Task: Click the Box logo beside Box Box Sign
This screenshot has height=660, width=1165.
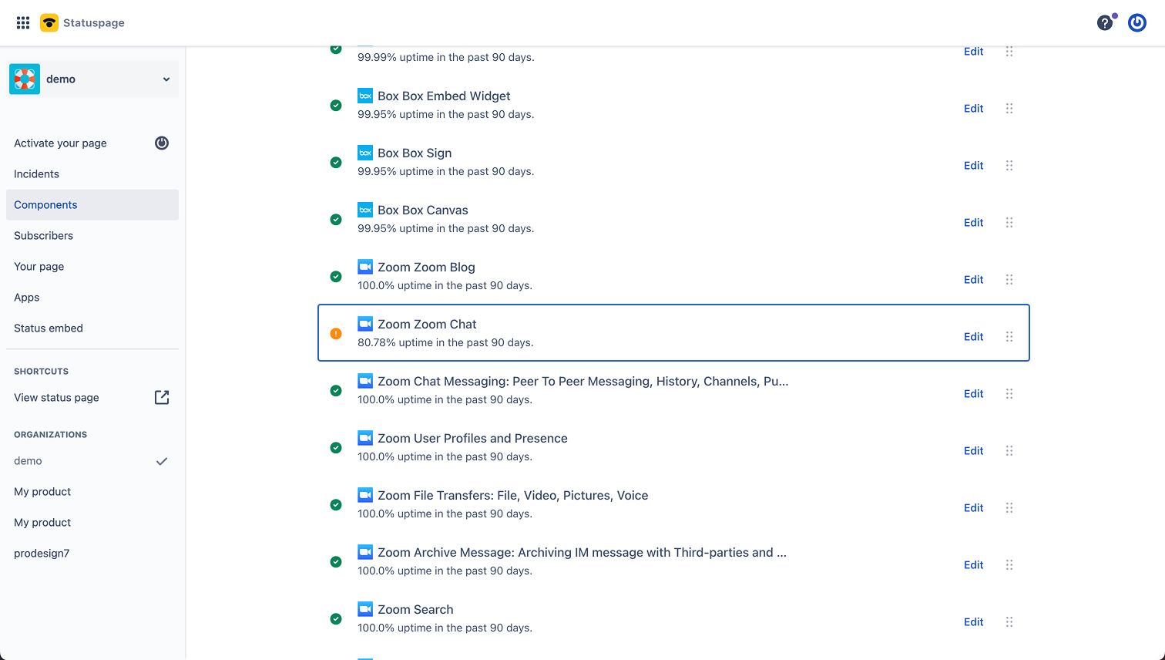Action: pos(365,153)
